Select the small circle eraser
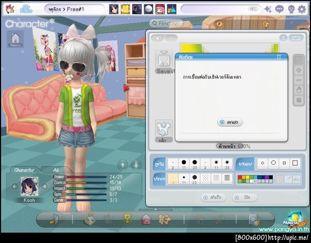311x243 pixels. pos(263,163)
